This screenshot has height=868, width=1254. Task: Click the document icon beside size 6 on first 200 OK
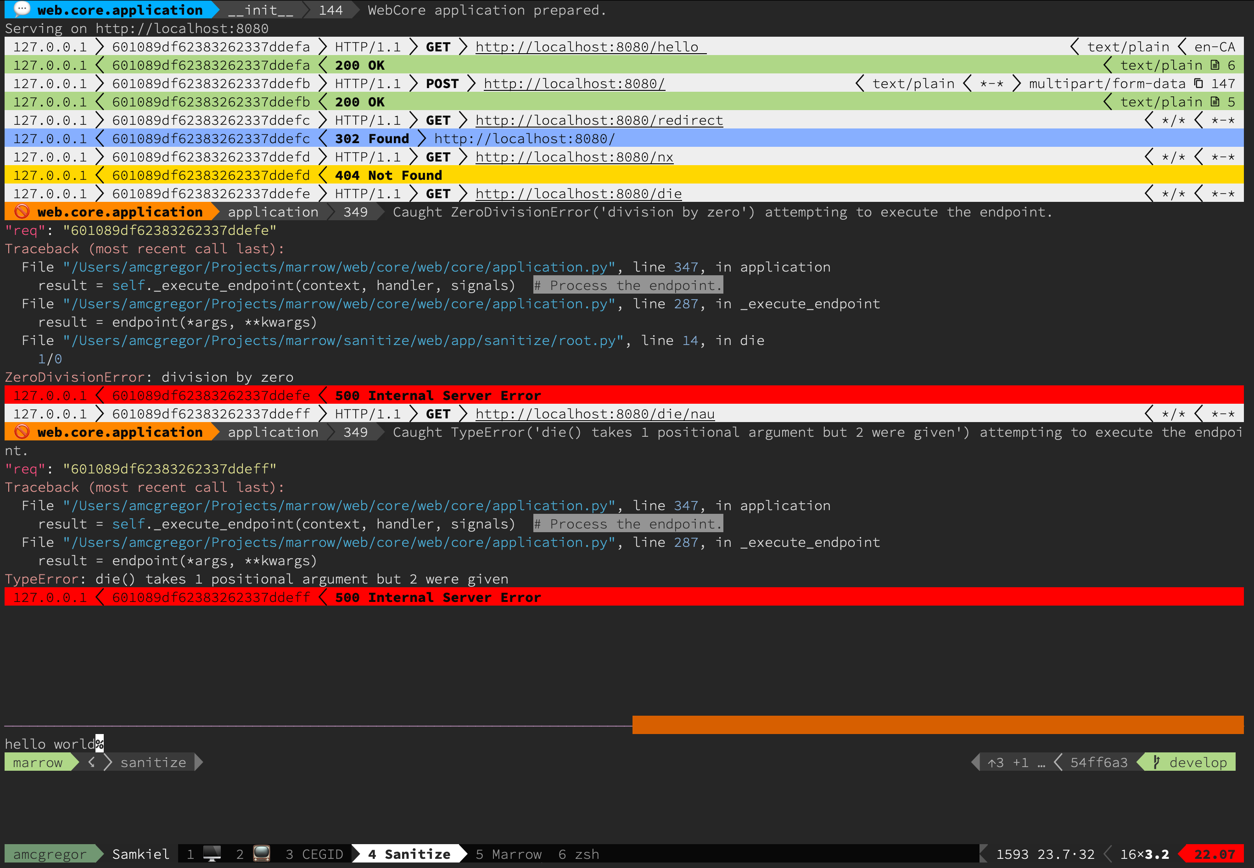1215,65
